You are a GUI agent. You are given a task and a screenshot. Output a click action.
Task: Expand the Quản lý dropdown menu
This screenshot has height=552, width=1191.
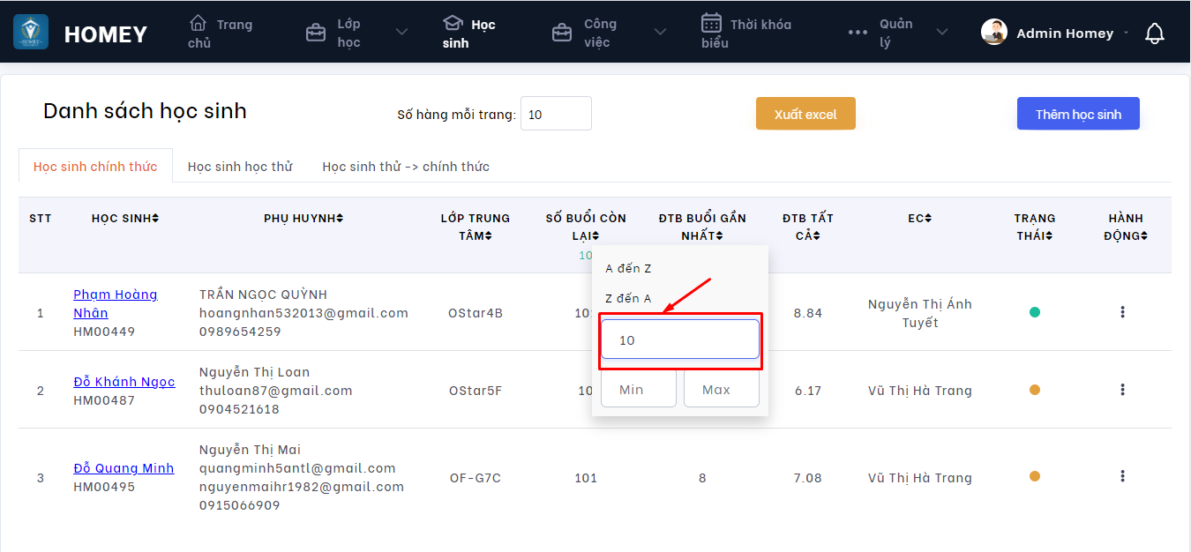pos(941,33)
